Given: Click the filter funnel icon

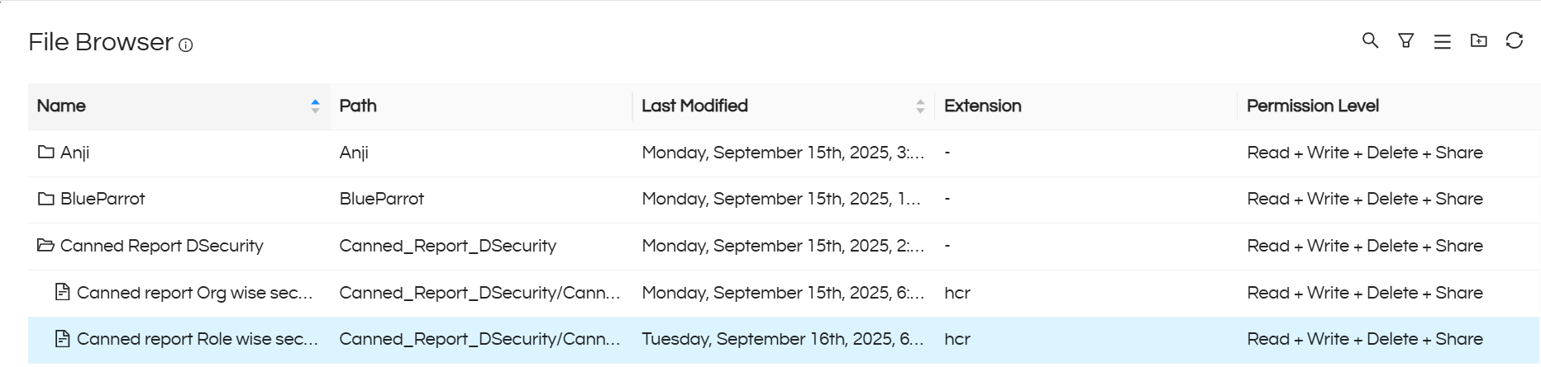Looking at the screenshot, I should tap(1405, 40).
